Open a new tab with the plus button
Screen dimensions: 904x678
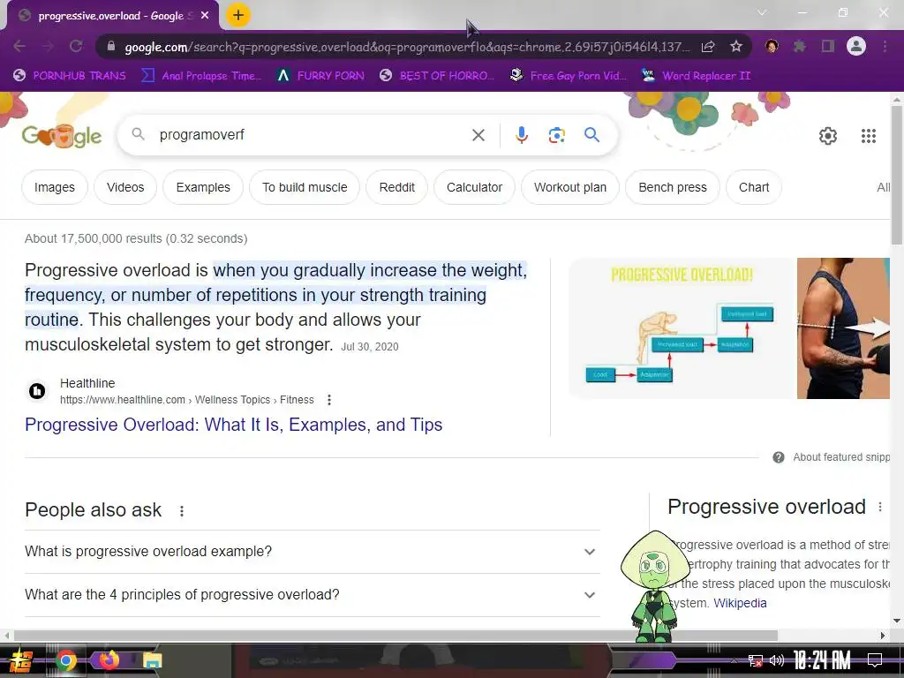(x=237, y=15)
